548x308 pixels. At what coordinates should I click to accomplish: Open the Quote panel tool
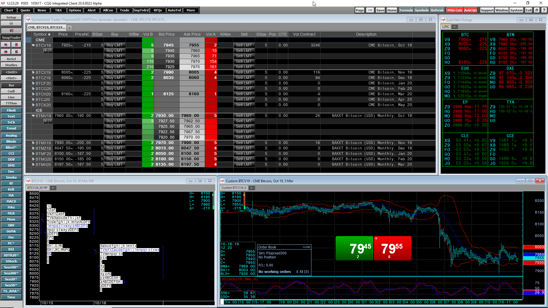coord(25,10)
